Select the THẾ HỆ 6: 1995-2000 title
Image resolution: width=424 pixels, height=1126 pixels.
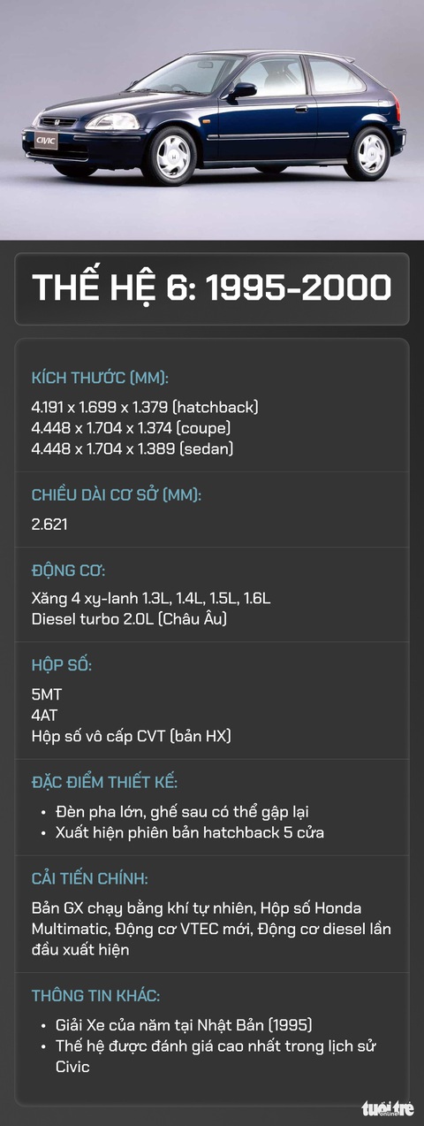coord(212,288)
